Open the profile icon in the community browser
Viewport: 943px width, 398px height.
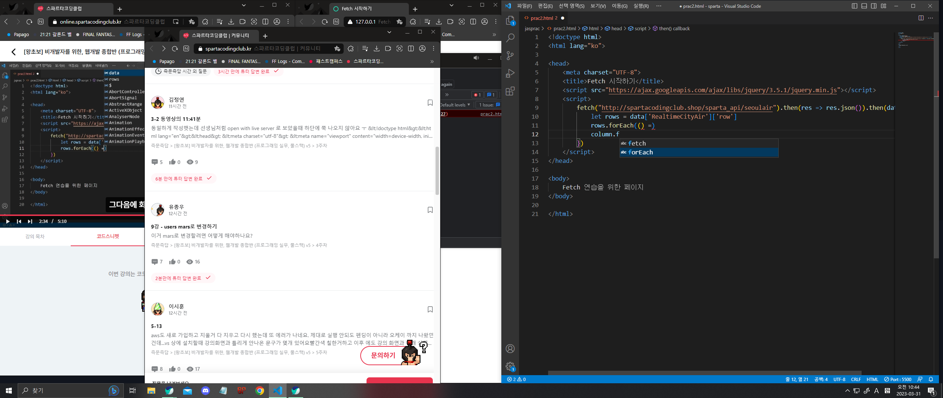(x=423, y=49)
